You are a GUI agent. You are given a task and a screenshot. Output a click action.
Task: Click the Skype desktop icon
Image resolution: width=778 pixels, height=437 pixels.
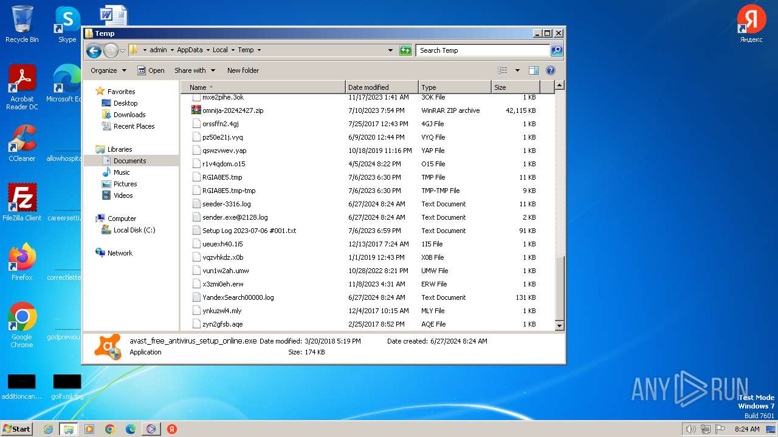[67, 24]
